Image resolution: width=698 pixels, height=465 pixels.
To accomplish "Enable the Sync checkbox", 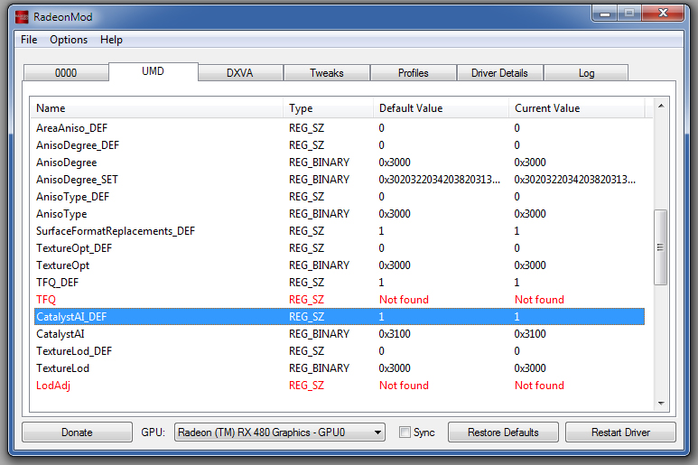I will pyautogui.click(x=405, y=432).
